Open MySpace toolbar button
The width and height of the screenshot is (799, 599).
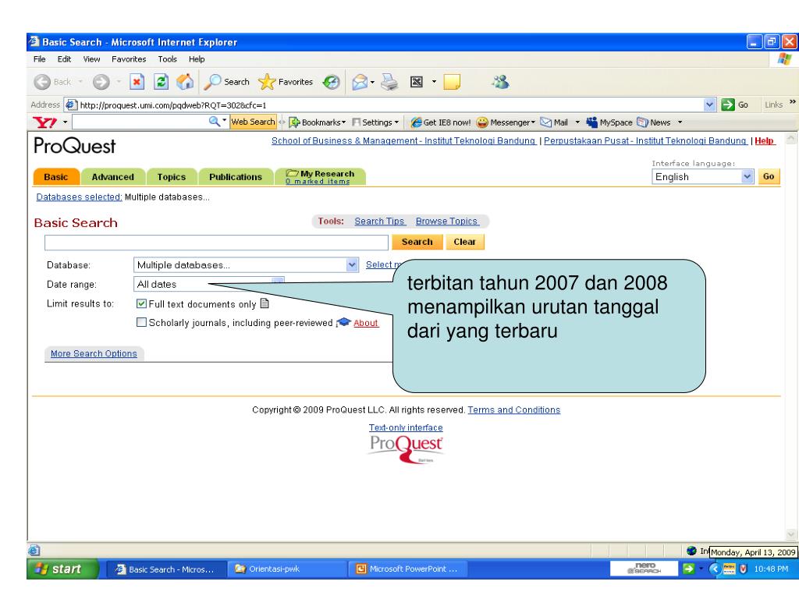(x=609, y=122)
